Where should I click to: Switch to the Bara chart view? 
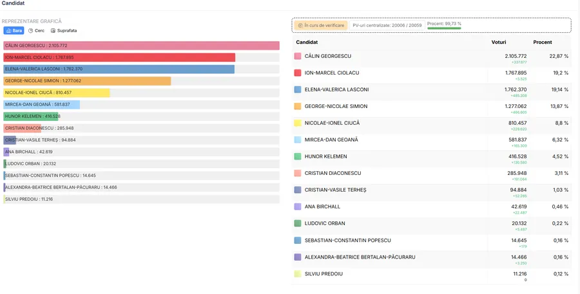pyautogui.click(x=13, y=30)
